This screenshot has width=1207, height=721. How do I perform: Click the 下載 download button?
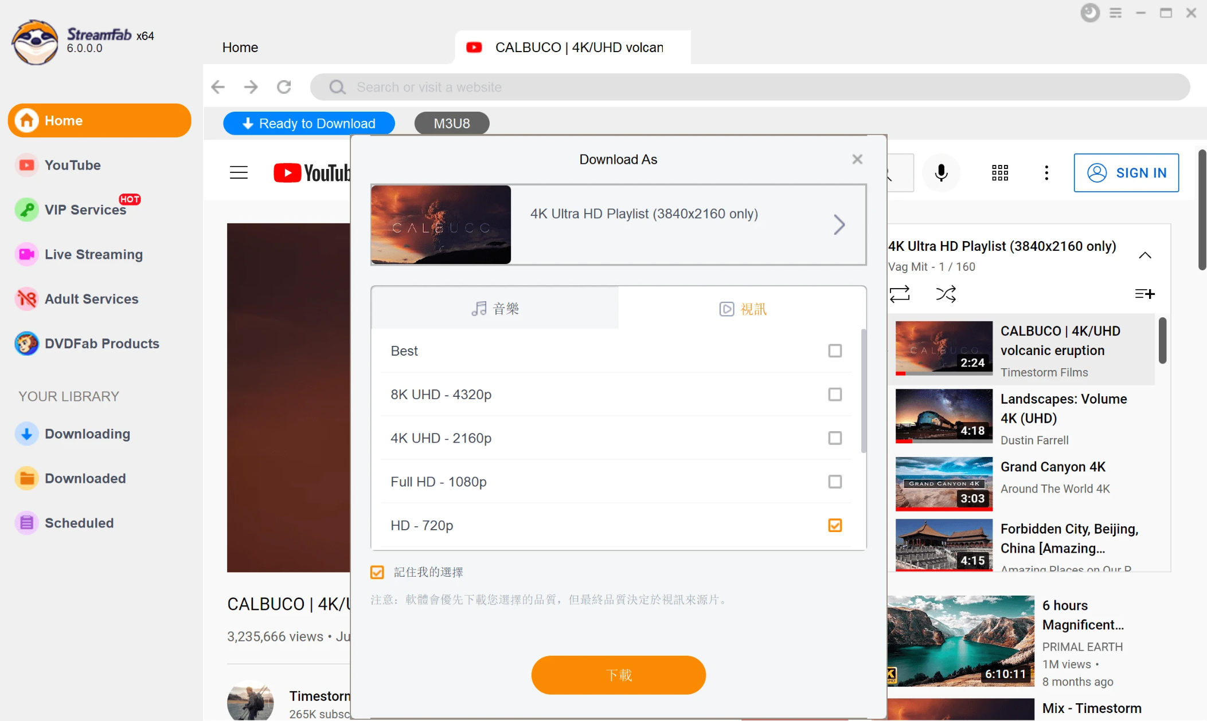[x=618, y=675]
